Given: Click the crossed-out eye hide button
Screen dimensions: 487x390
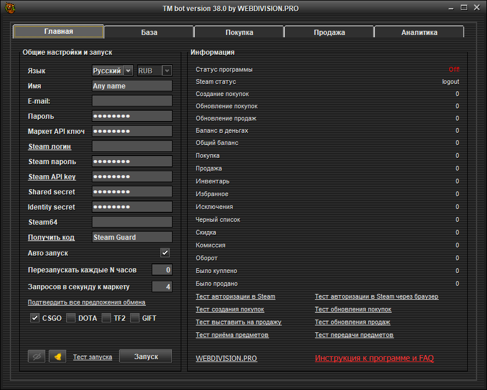Looking at the screenshot, I should point(37,356).
